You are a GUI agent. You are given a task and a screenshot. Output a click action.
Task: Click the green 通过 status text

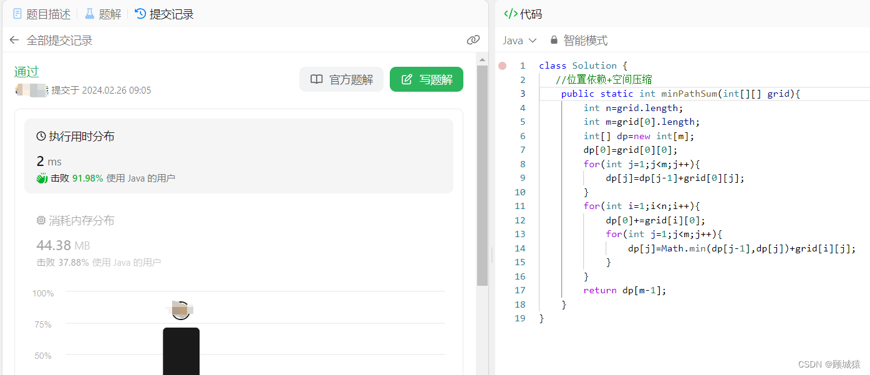pos(26,71)
